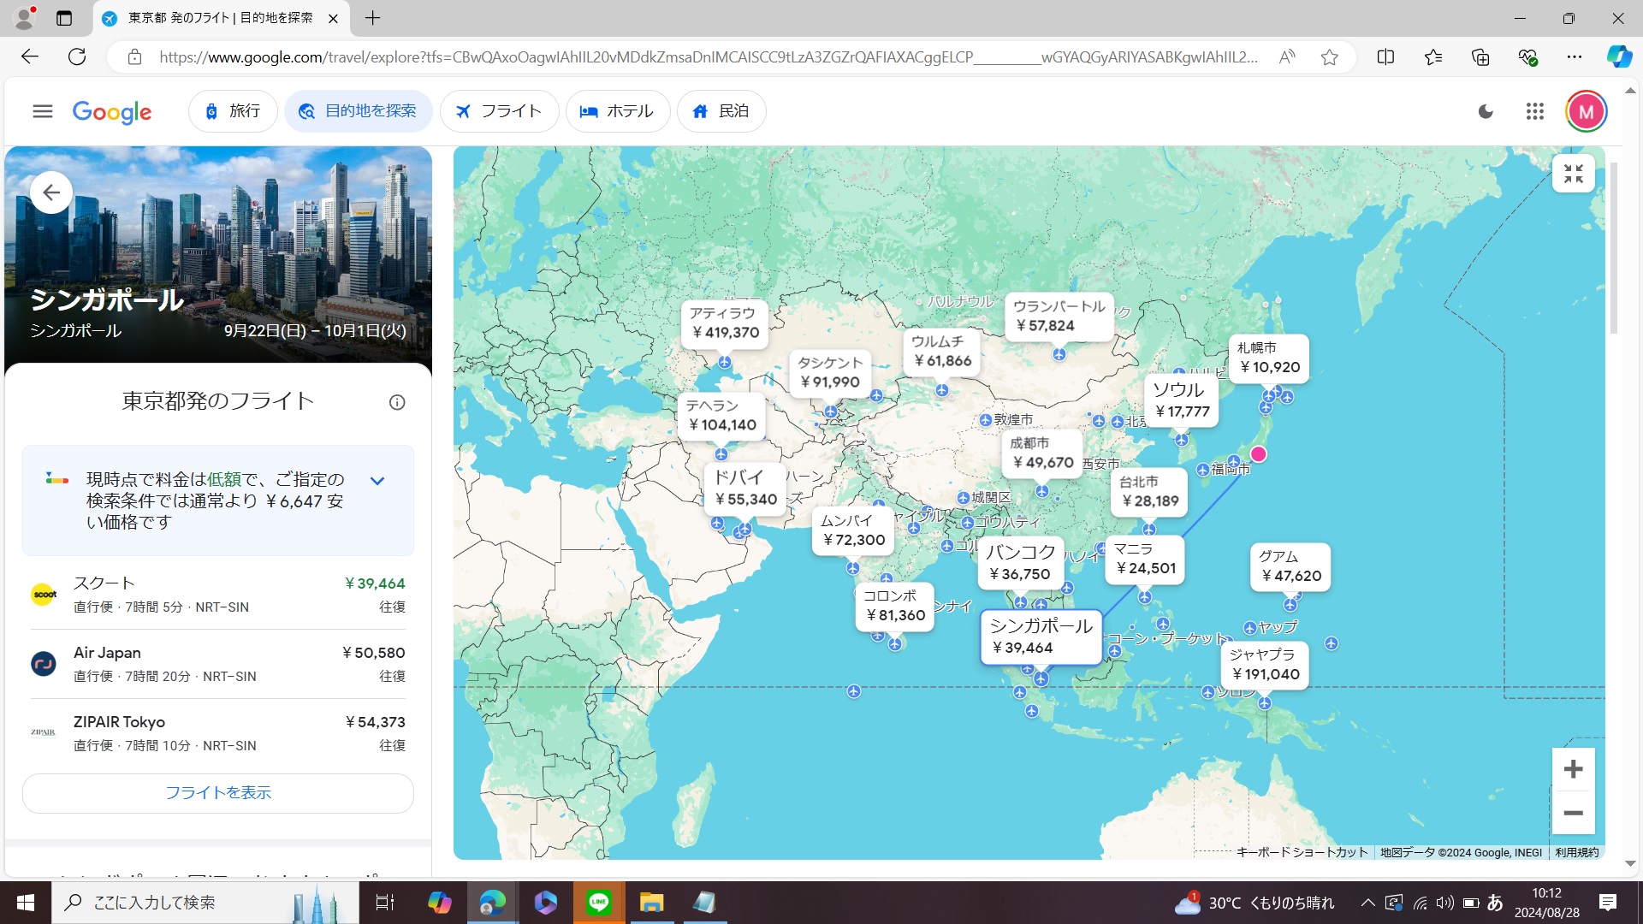This screenshot has height=924, width=1643.
Task: Select the ZIPAIR Tokyo flight row
Action: pos(218,733)
